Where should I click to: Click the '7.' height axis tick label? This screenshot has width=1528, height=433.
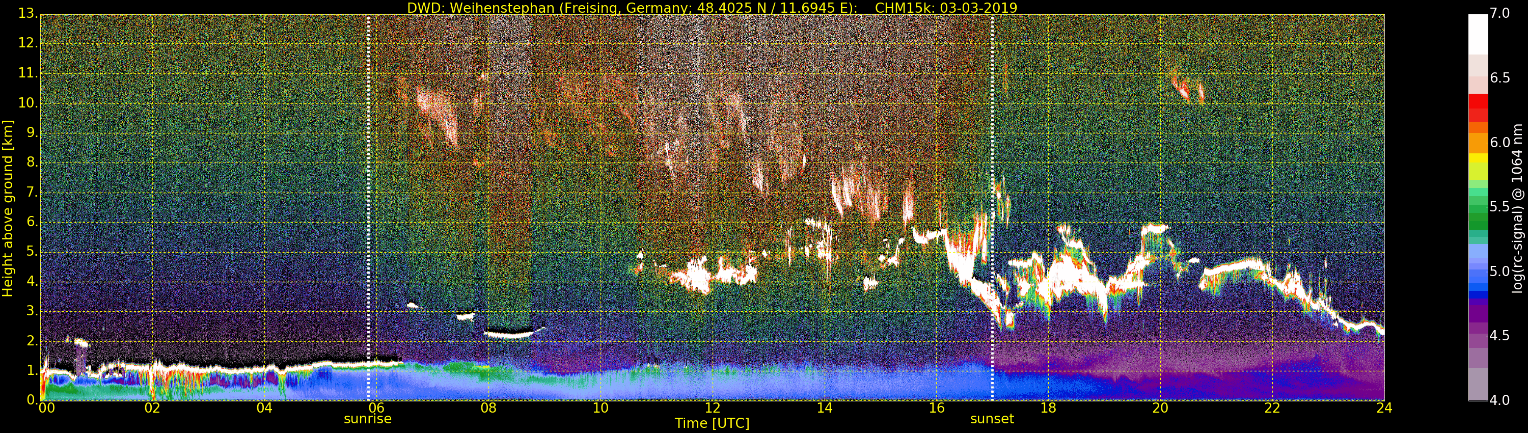pyautogui.click(x=32, y=192)
